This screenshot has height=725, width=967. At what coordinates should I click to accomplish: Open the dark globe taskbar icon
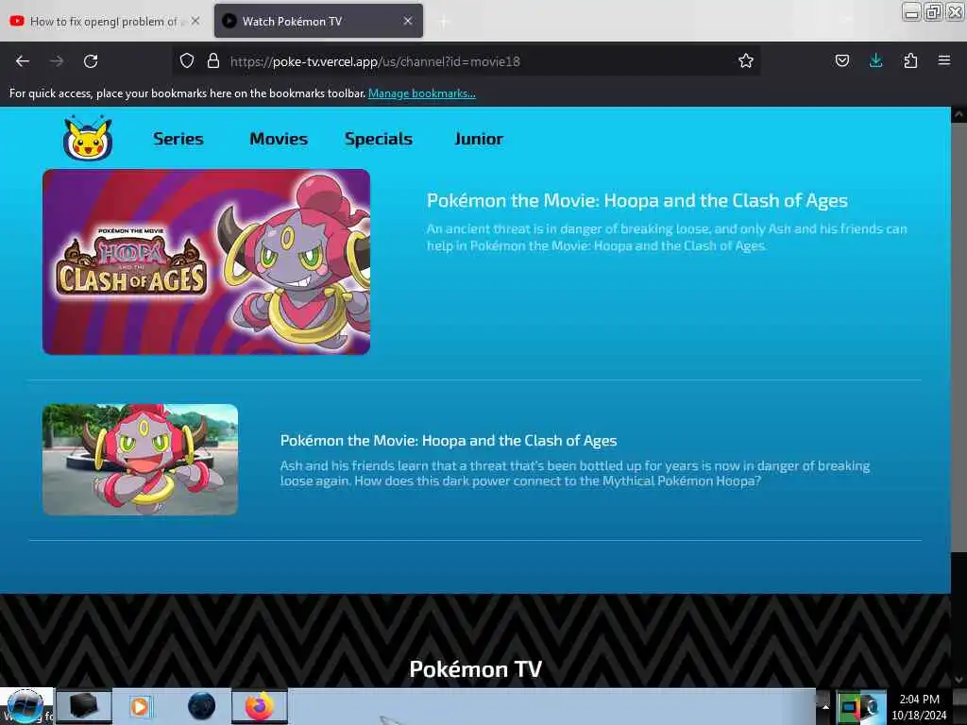(x=202, y=706)
